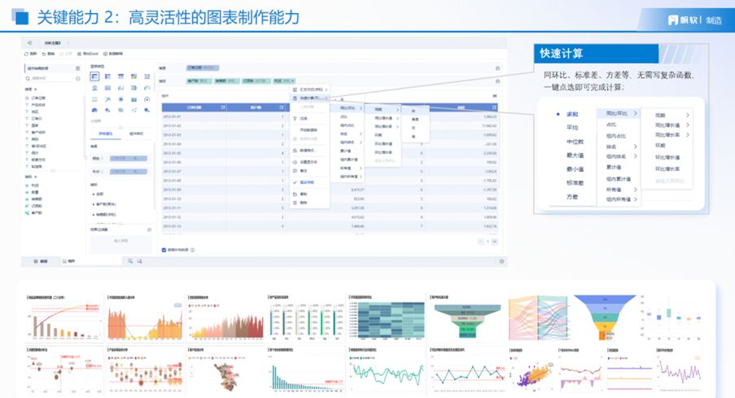Select 中位数 in the aggregation list
The height and width of the screenshot is (398, 735).
(575, 142)
